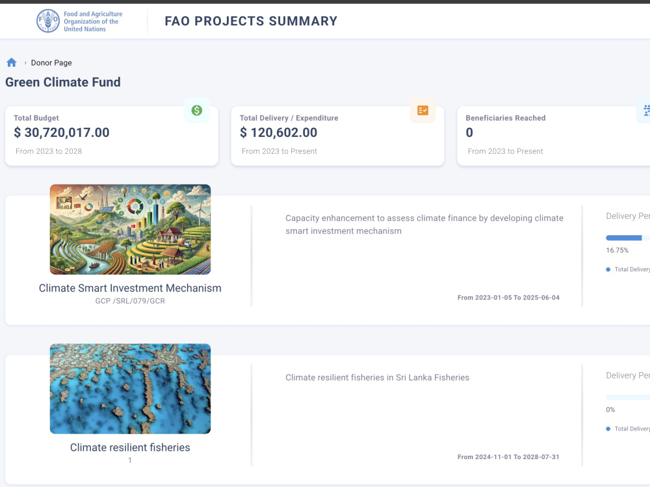
Task: Select the Climate Smart Investment thumbnail image
Action: (130, 229)
